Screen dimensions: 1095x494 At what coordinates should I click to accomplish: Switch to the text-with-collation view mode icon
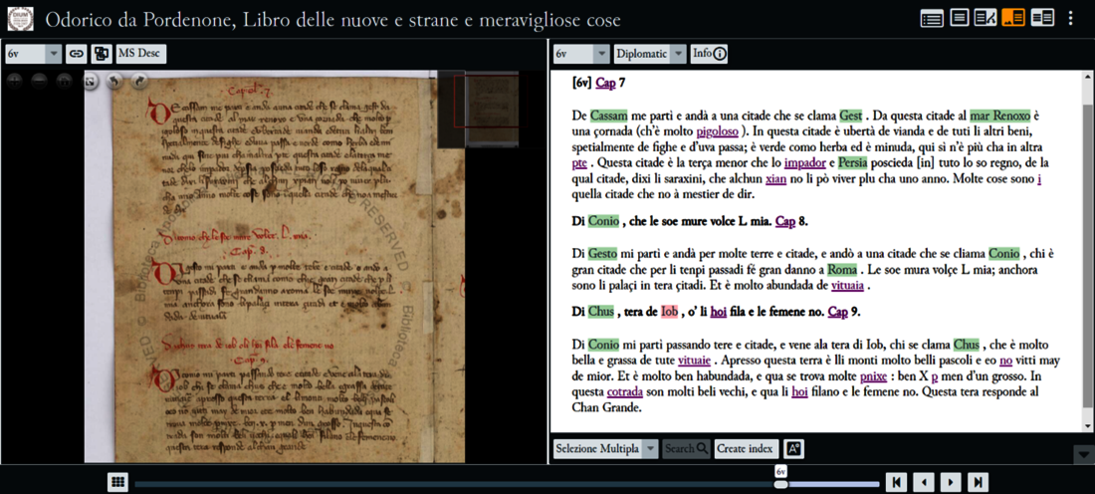(x=985, y=18)
